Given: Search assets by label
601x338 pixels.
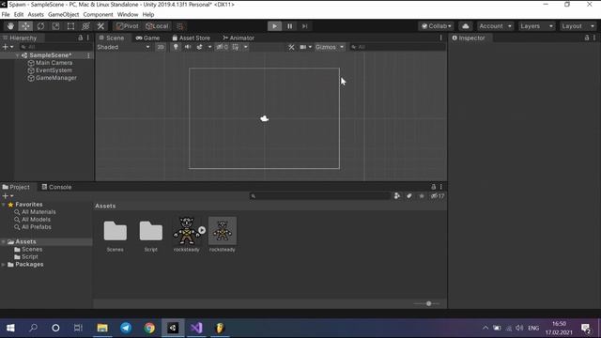Looking at the screenshot, I should coord(409,196).
